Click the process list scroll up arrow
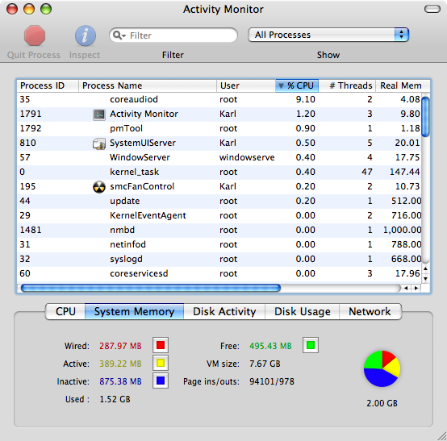This screenshot has height=441, width=447. tap(425, 268)
